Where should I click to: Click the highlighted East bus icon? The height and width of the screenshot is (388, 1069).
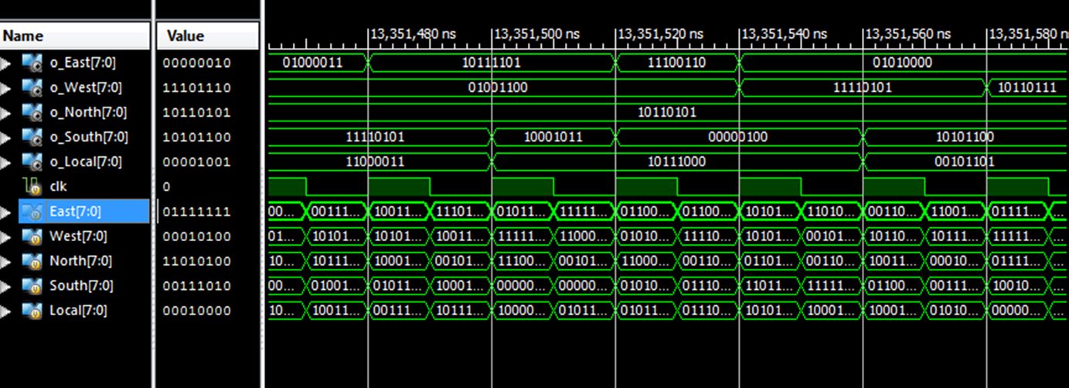point(32,211)
